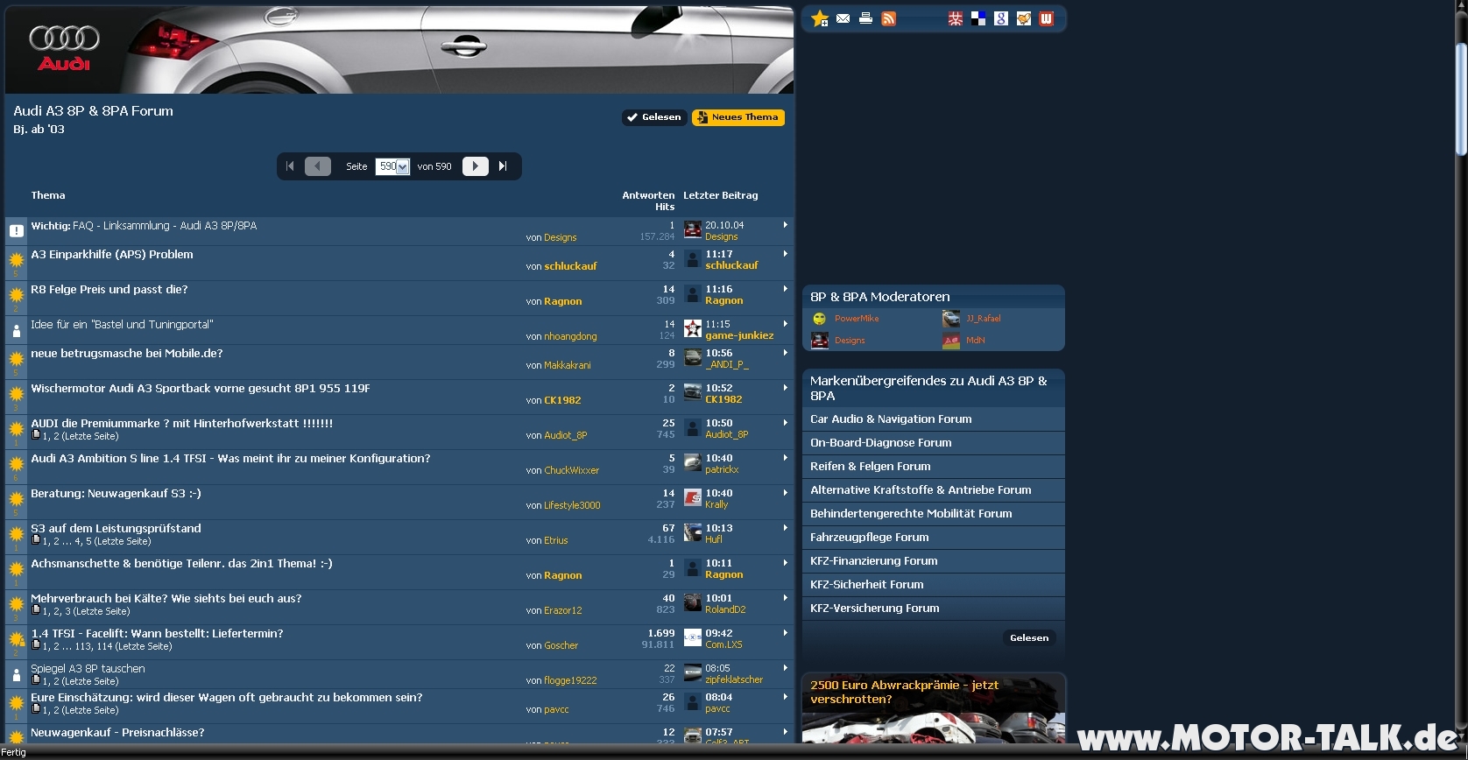Click the Audi logo in the banner
Screen dimensions: 1468x760
click(64, 47)
